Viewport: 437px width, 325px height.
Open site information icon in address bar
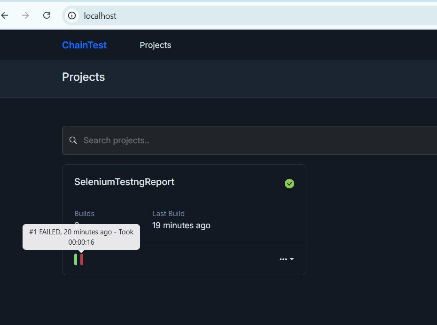(x=72, y=15)
